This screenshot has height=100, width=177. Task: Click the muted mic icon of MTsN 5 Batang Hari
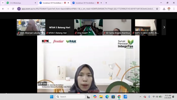(x=47, y=33)
